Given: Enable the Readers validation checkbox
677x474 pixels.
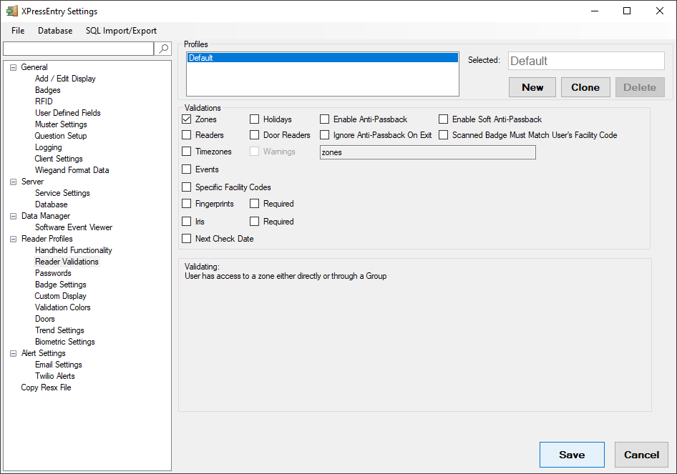Looking at the screenshot, I should click(187, 135).
